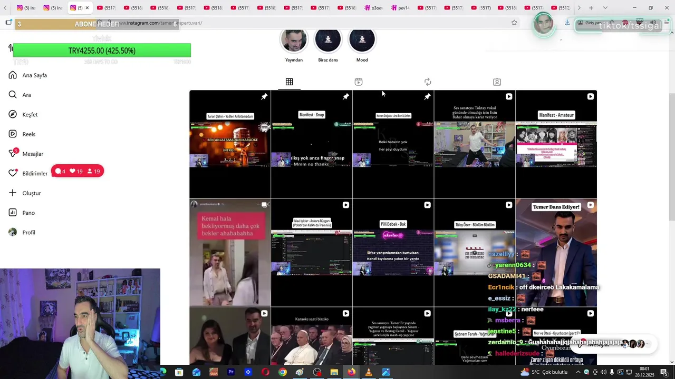The height and width of the screenshot is (379, 675).
Task: Open pinned Turan Şahin karaoke post
Action: (230, 144)
